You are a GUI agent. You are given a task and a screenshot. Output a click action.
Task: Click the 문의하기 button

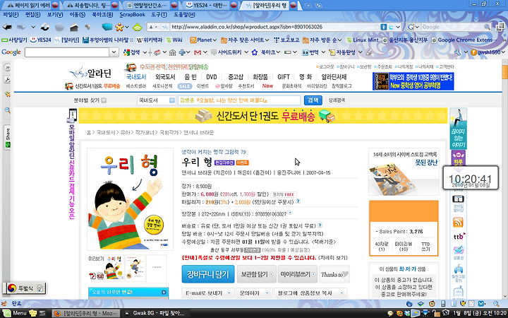tap(253, 293)
